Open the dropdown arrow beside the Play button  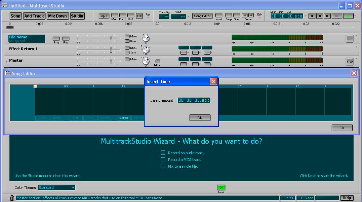coord(355,16)
